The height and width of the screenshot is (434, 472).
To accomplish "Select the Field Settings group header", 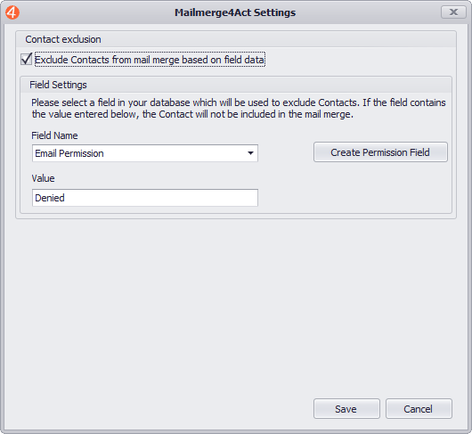I will point(58,85).
